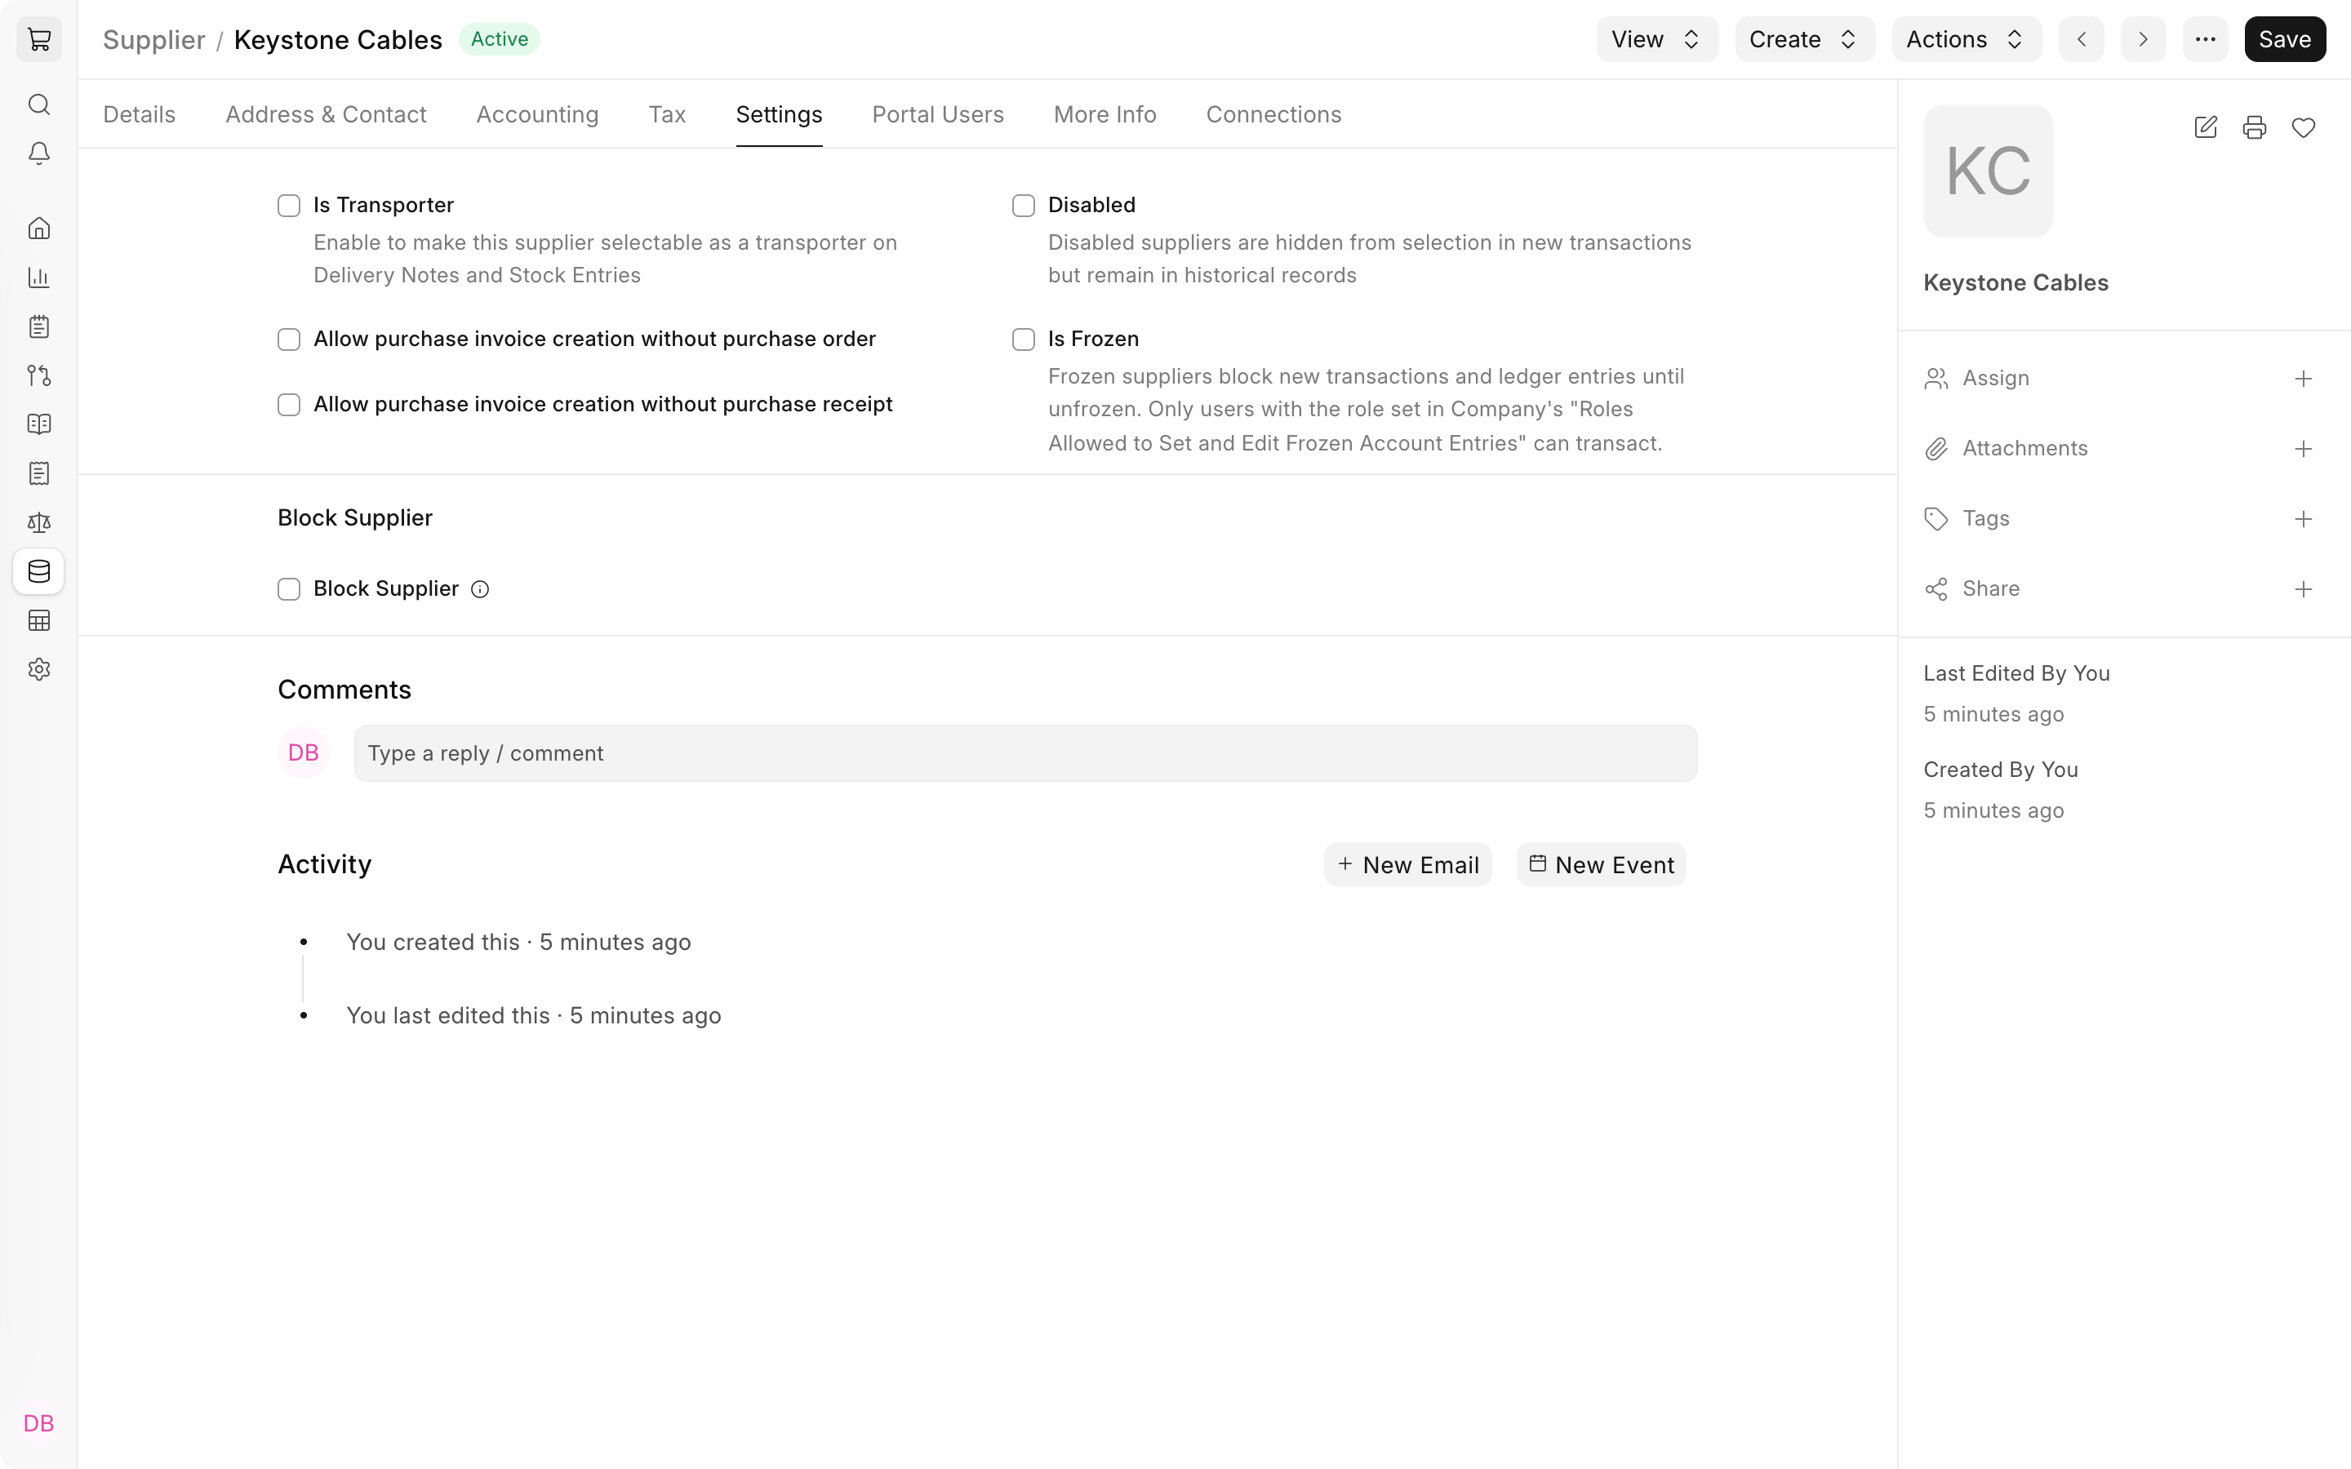The width and height of the screenshot is (2351, 1469).
Task: Click the New Event button
Action: pyautogui.click(x=1601, y=865)
